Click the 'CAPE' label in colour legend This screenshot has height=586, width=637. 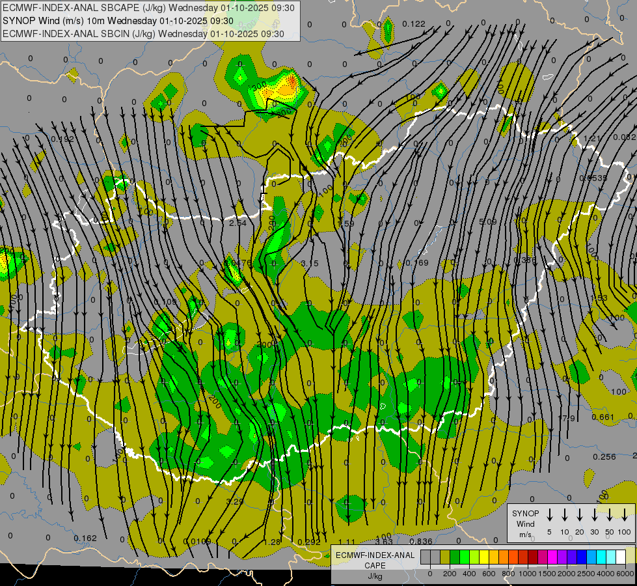[x=375, y=565]
